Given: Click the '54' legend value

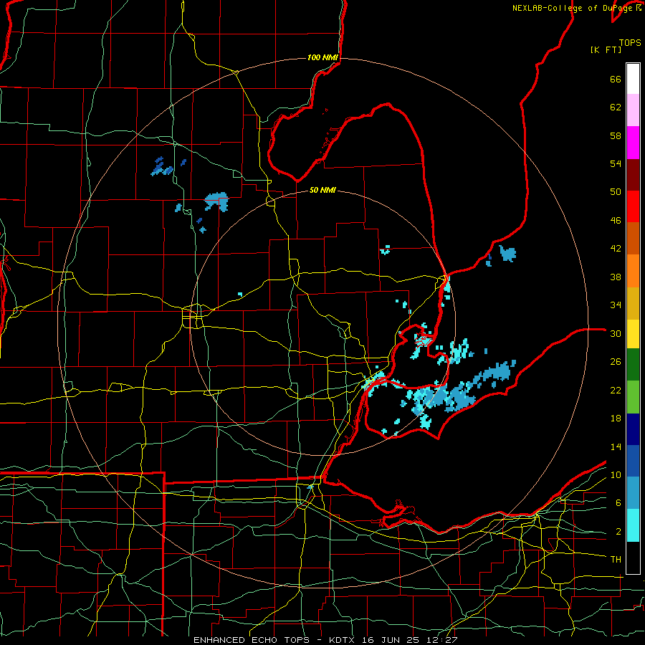Looking at the screenshot, I should coord(616,163).
